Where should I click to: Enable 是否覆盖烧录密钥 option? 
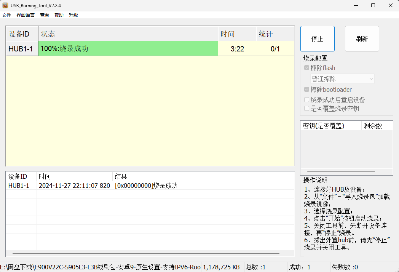(306, 108)
